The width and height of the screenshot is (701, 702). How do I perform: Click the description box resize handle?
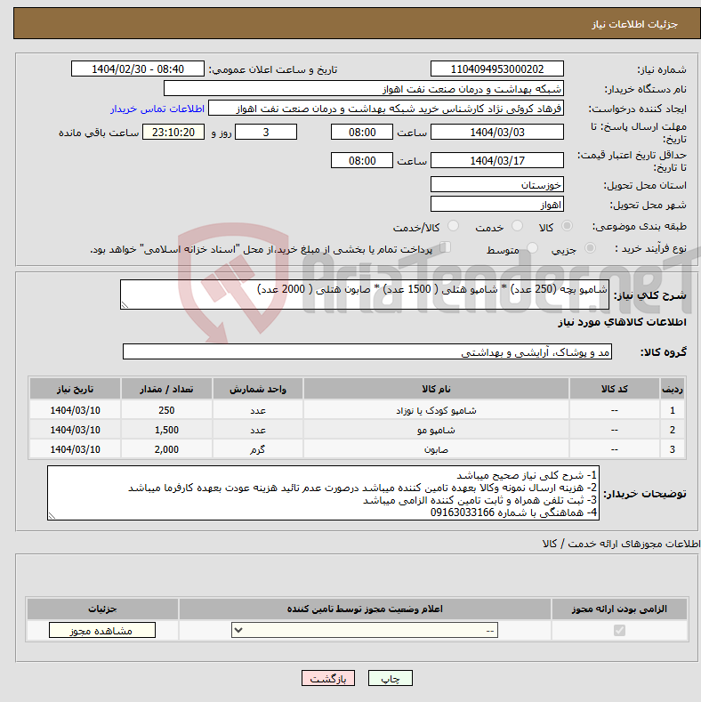(x=125, y=305)
